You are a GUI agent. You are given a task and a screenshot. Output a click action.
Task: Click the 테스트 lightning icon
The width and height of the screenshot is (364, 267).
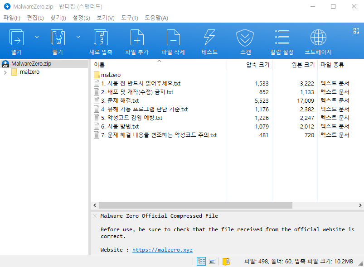click(x=209, y=37)
